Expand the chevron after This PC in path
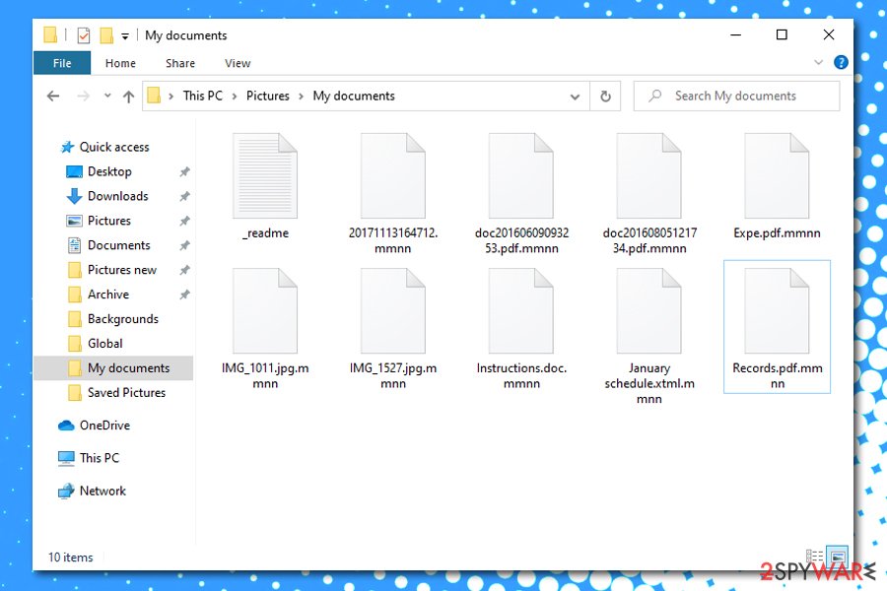Viewport: 887px width, 591px height. tap(235, 97)
